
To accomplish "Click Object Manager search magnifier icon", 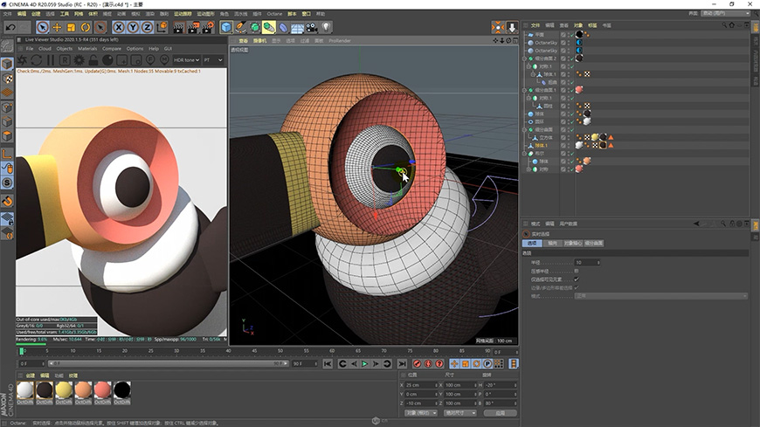I will (x=723, y=25).
